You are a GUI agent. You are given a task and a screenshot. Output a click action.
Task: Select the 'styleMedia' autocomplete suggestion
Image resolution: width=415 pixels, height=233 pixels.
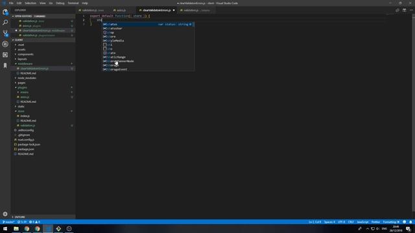pos(148,41)
